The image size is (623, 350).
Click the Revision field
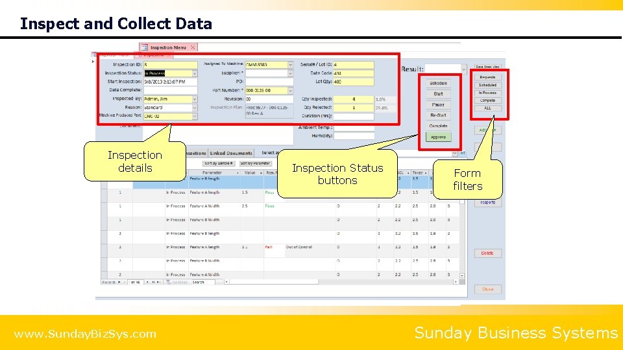point(269,99)
